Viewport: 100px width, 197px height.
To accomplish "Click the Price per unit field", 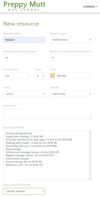I will click(x=16, y=76).
